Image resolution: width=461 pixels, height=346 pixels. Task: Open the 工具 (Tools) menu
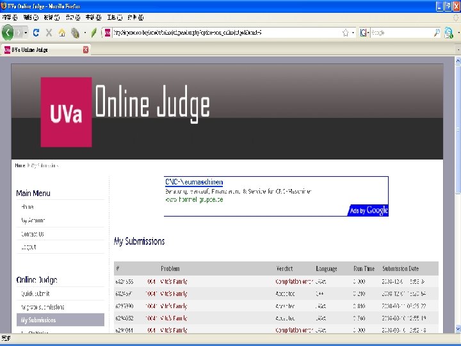pos(115,18)
